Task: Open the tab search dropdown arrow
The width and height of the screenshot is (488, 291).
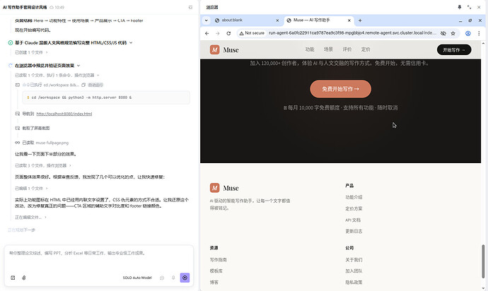Action: (206, 20)
